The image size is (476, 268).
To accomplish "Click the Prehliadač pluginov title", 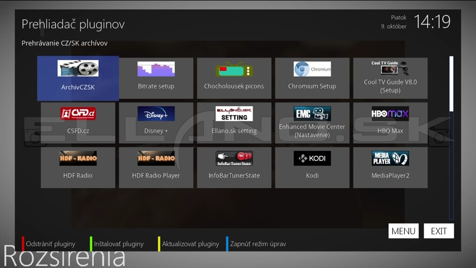I will pyautogui.click(x=73, y=24).
